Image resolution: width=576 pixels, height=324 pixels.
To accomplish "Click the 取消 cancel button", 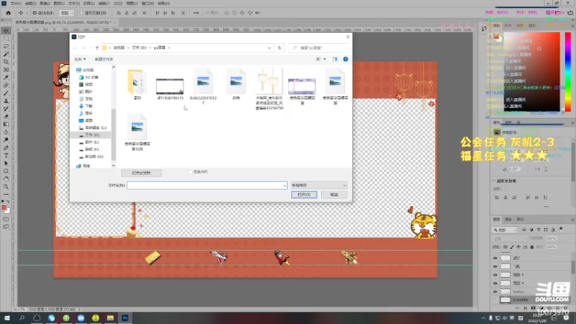I will (334, 194).
